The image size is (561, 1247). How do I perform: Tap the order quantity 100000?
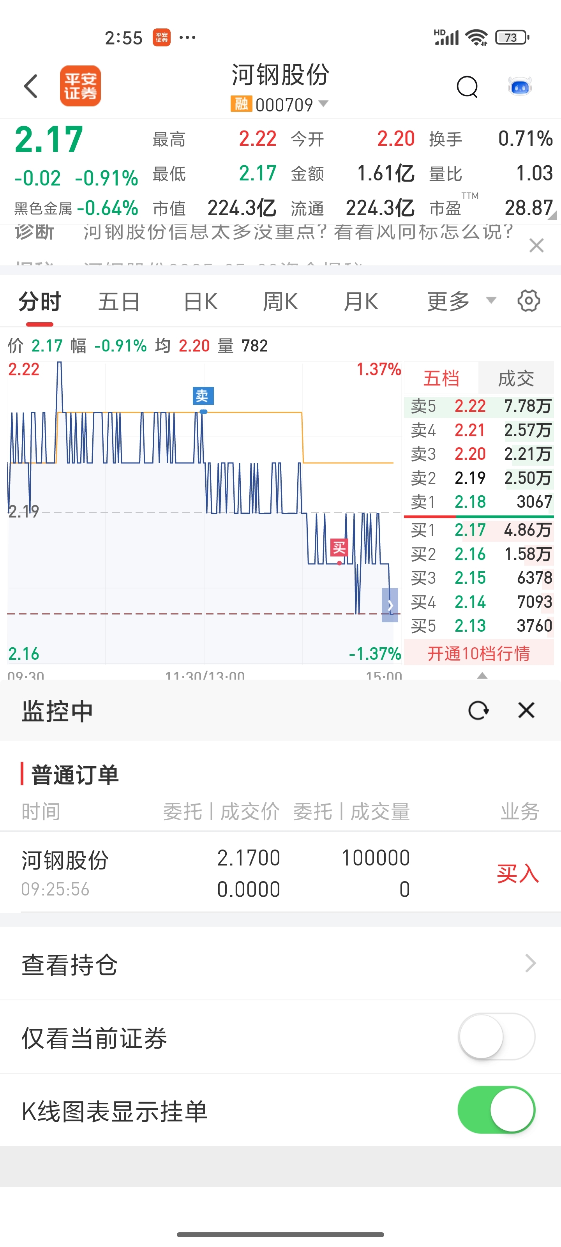(376, 858)
